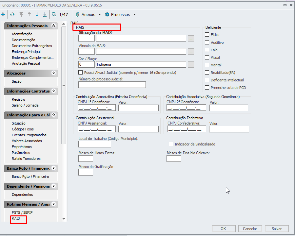Open the Anexos dropdown arrow

(x=100, y=14)
